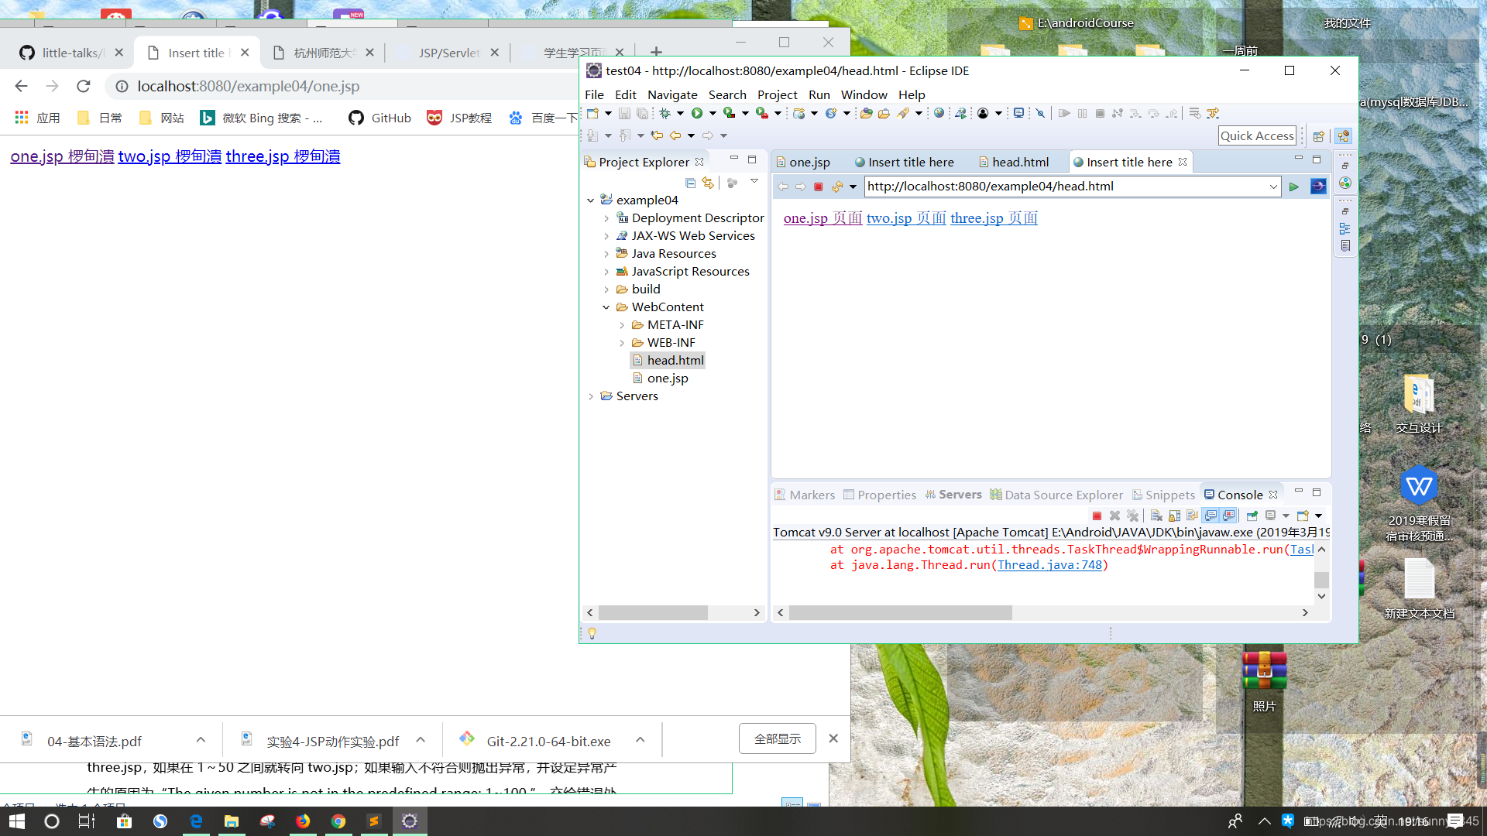This screenshot has width=1487, height=836.
Task: Open a new Chrome tab with plus
Action: (x=656, y=52)
